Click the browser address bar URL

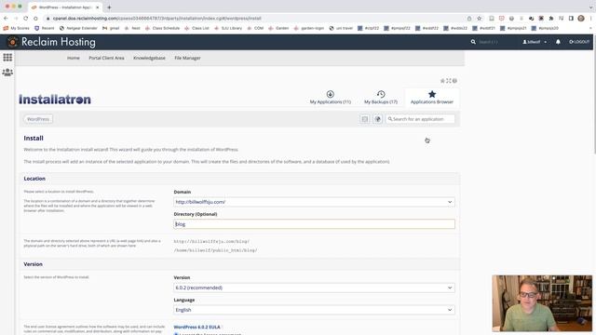pos(157,19)
